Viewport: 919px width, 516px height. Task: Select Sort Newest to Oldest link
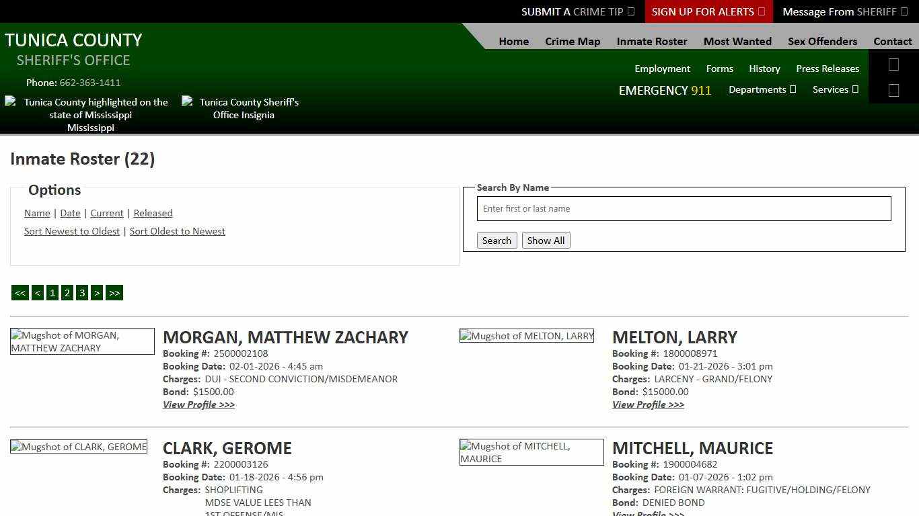pos(72,231)
